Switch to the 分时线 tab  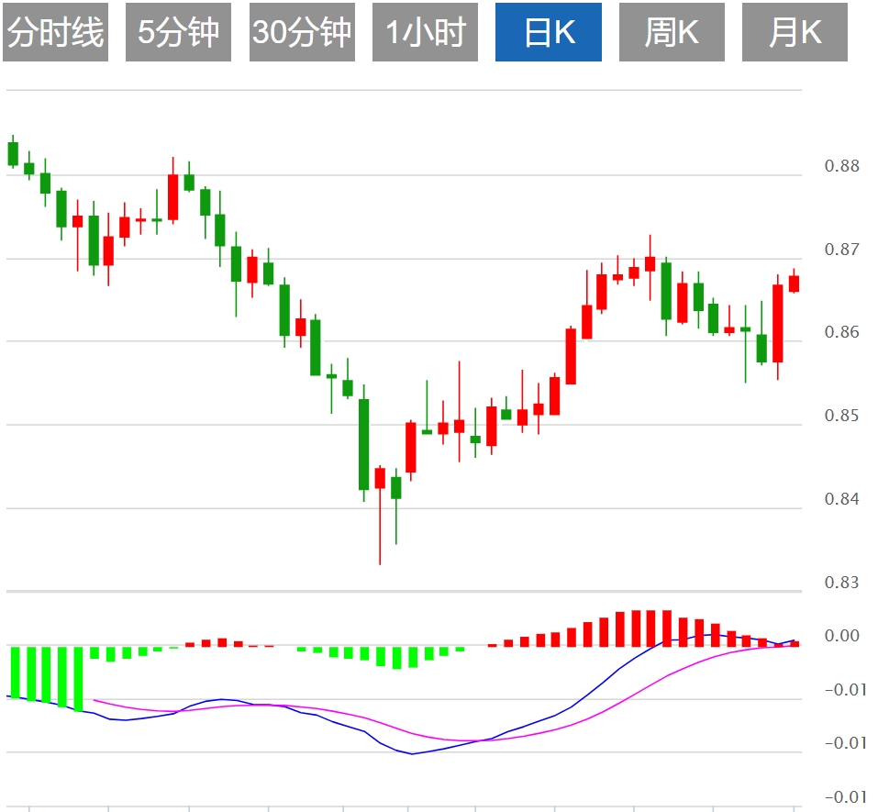coord(55,32)
